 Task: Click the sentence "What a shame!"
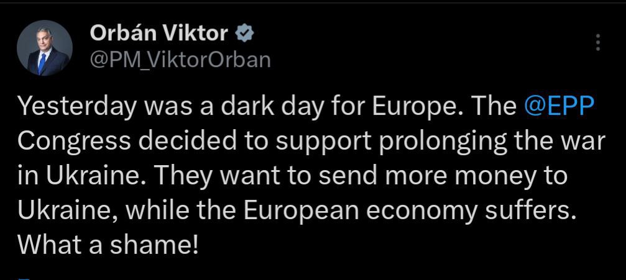108,245
